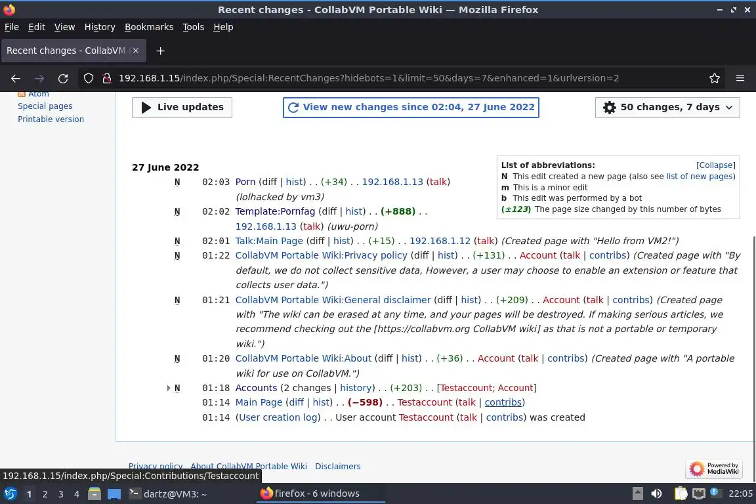
Task: Open the File menu
Action: [x=12, y=27]
